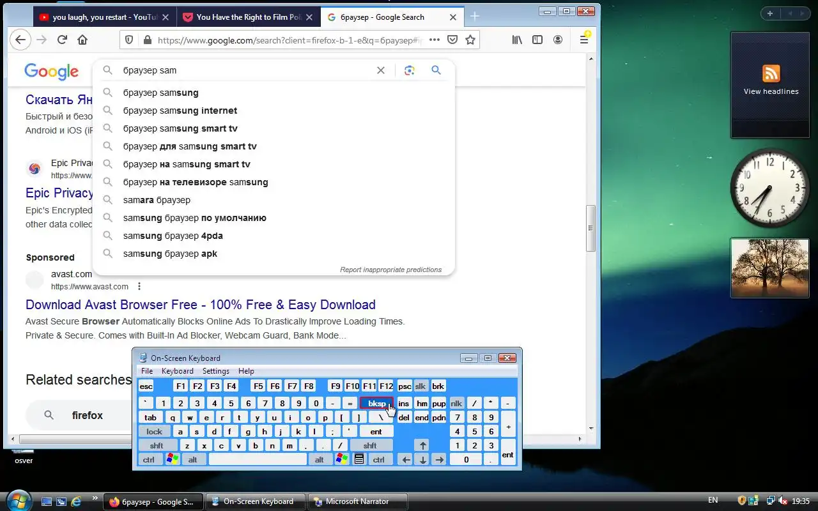Toggle the slk key on On-Screen Keyboard

[x=421, y=386]
